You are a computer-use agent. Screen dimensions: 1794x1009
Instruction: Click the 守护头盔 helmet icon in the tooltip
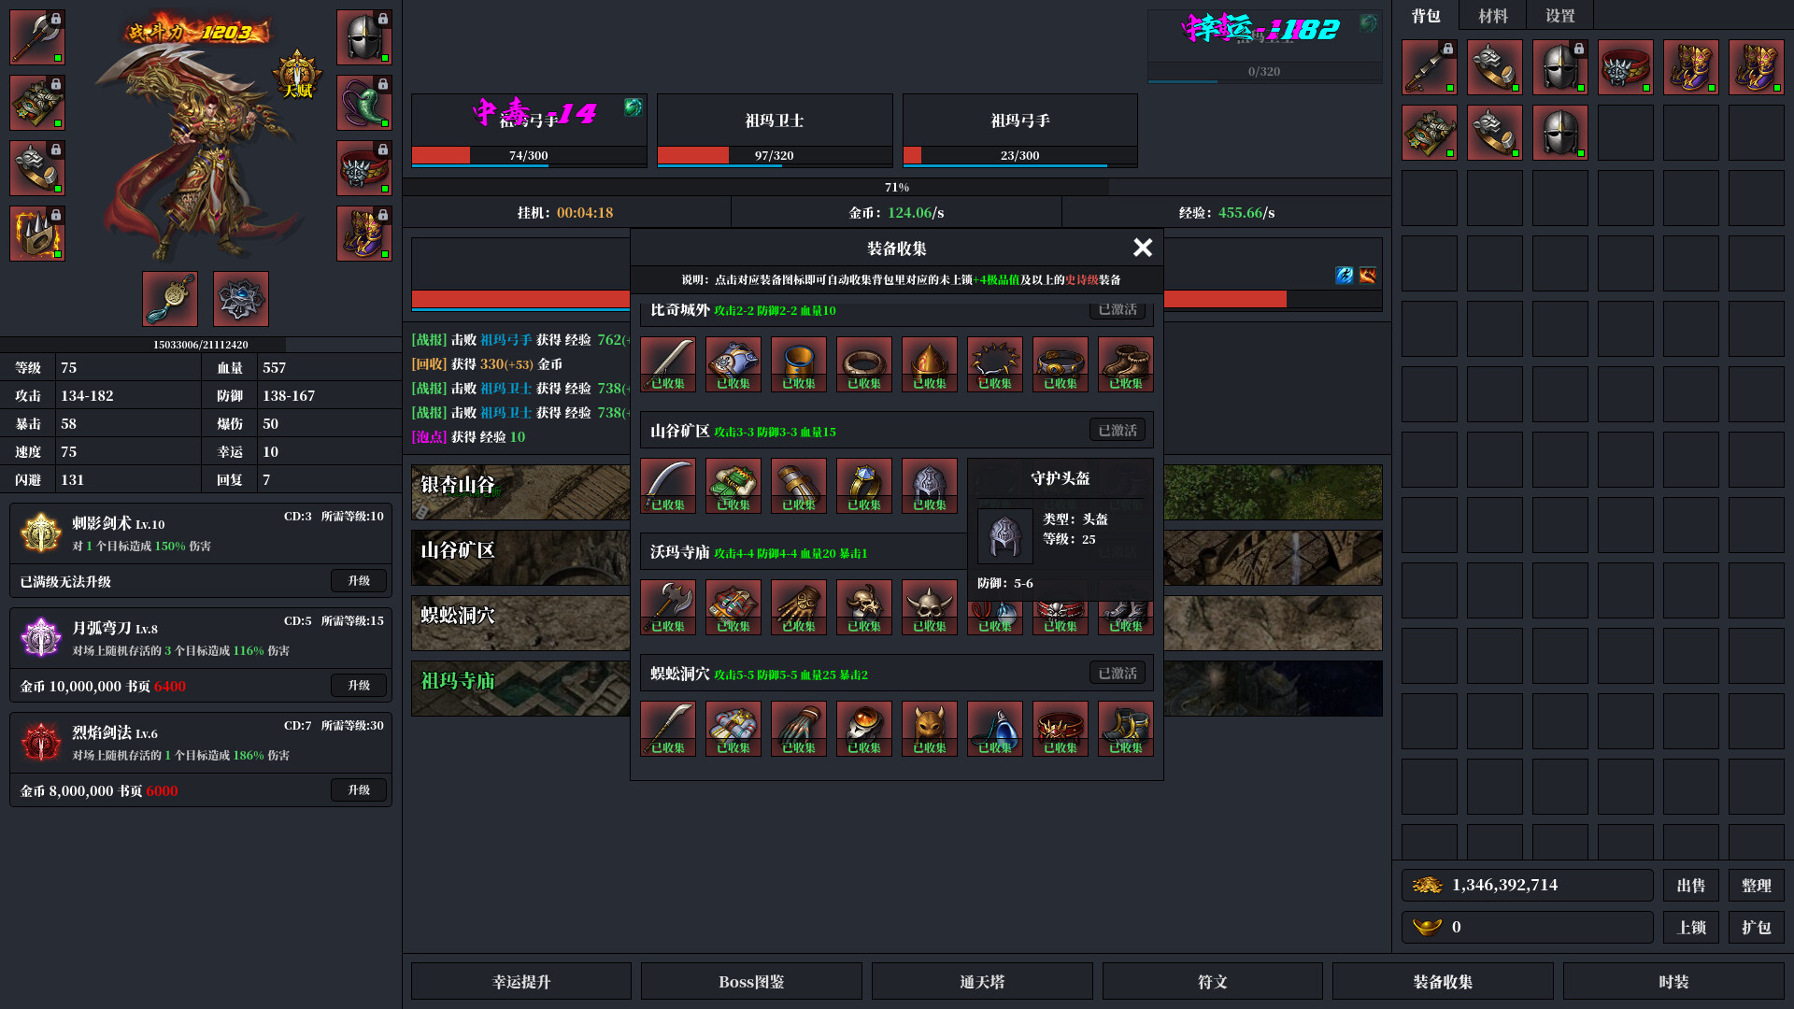click(1004, 536)
